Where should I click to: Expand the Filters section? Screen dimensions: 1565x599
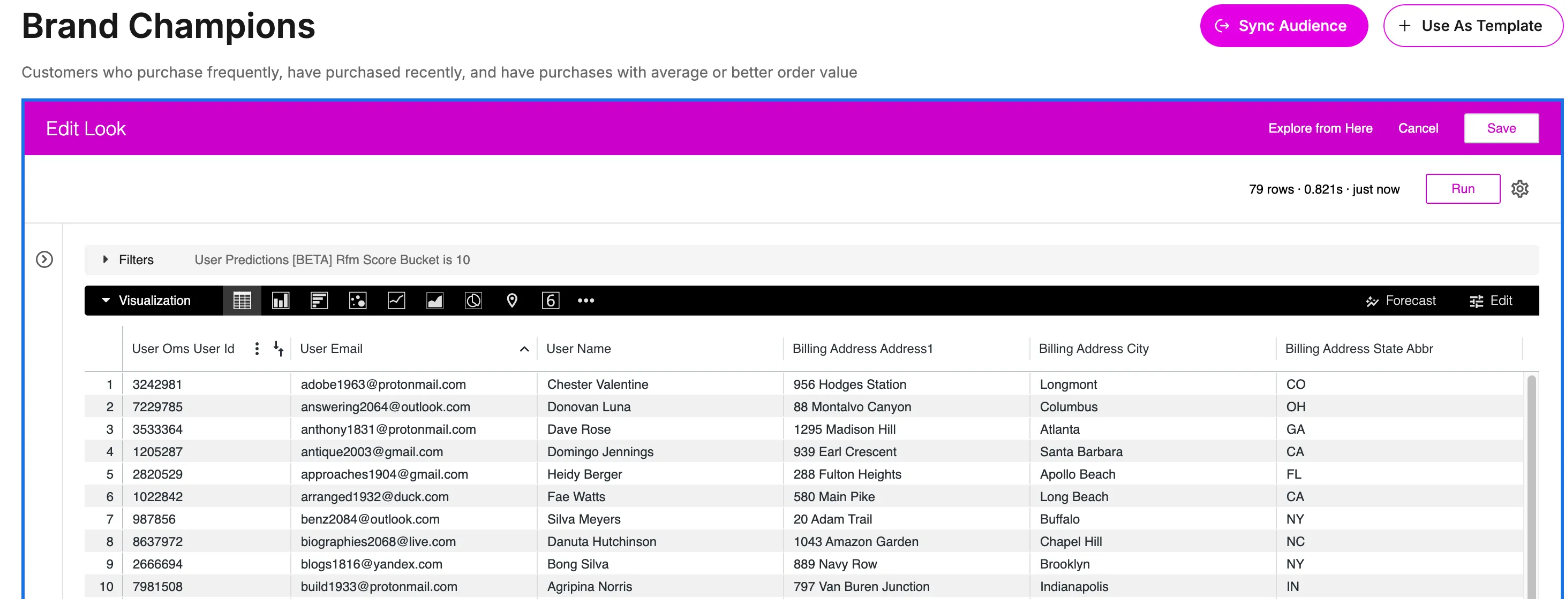click(106, 259)
